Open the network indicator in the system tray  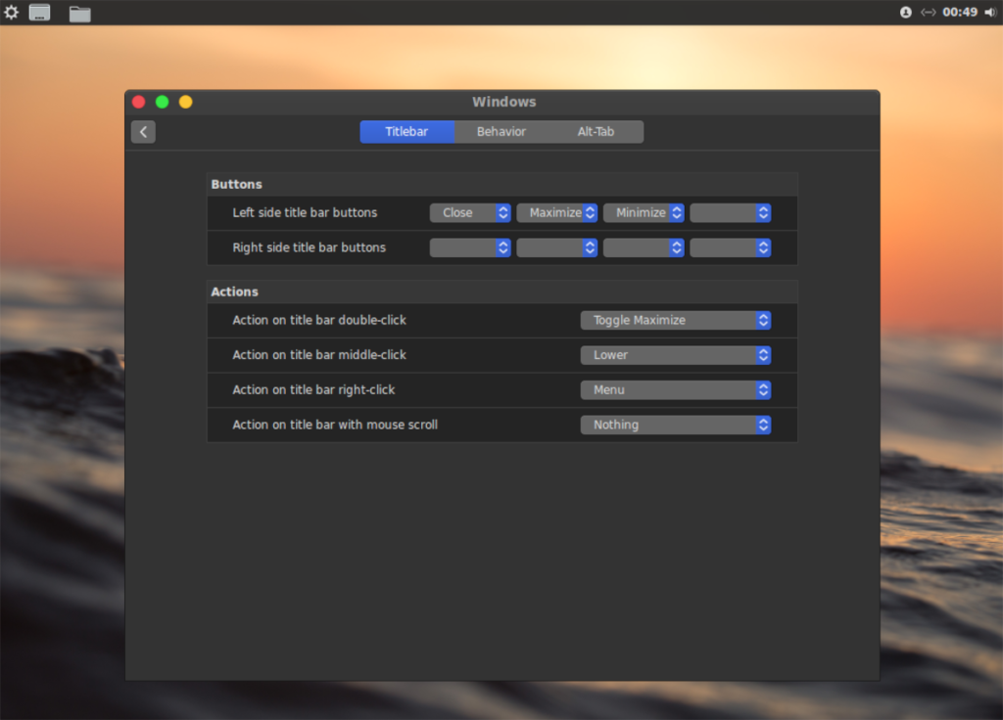[x=929, y=13]
